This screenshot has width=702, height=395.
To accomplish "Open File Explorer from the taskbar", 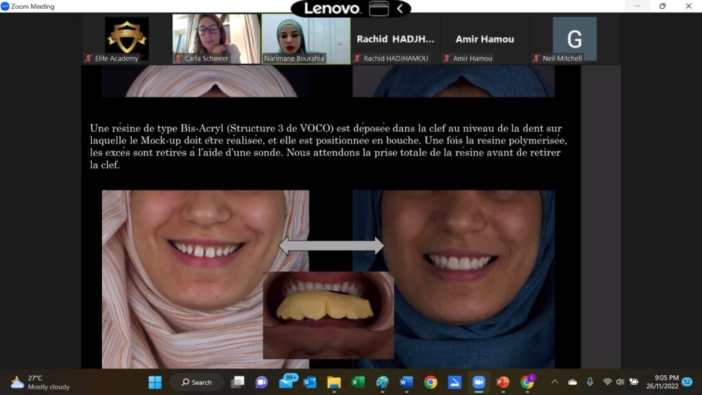I will pyautogui.click(x=334, y=382).
